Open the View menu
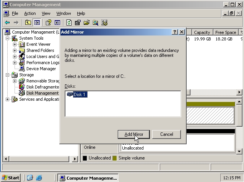244x182 pixels. coord(46,13)
